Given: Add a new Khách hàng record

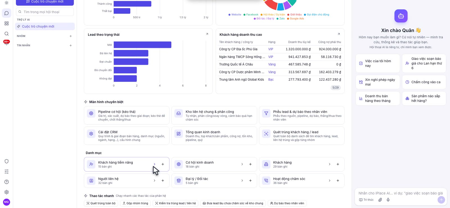Looking at the screenshot, I should coord(338,164).
